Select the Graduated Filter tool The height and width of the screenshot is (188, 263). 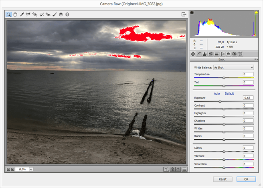61,14
